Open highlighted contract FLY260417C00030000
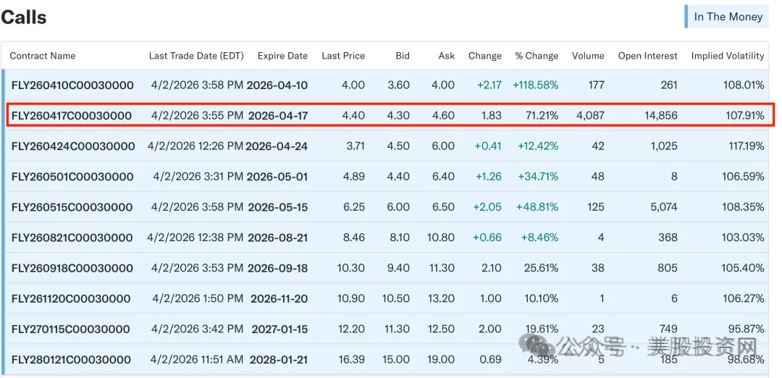 click(71, 116)
